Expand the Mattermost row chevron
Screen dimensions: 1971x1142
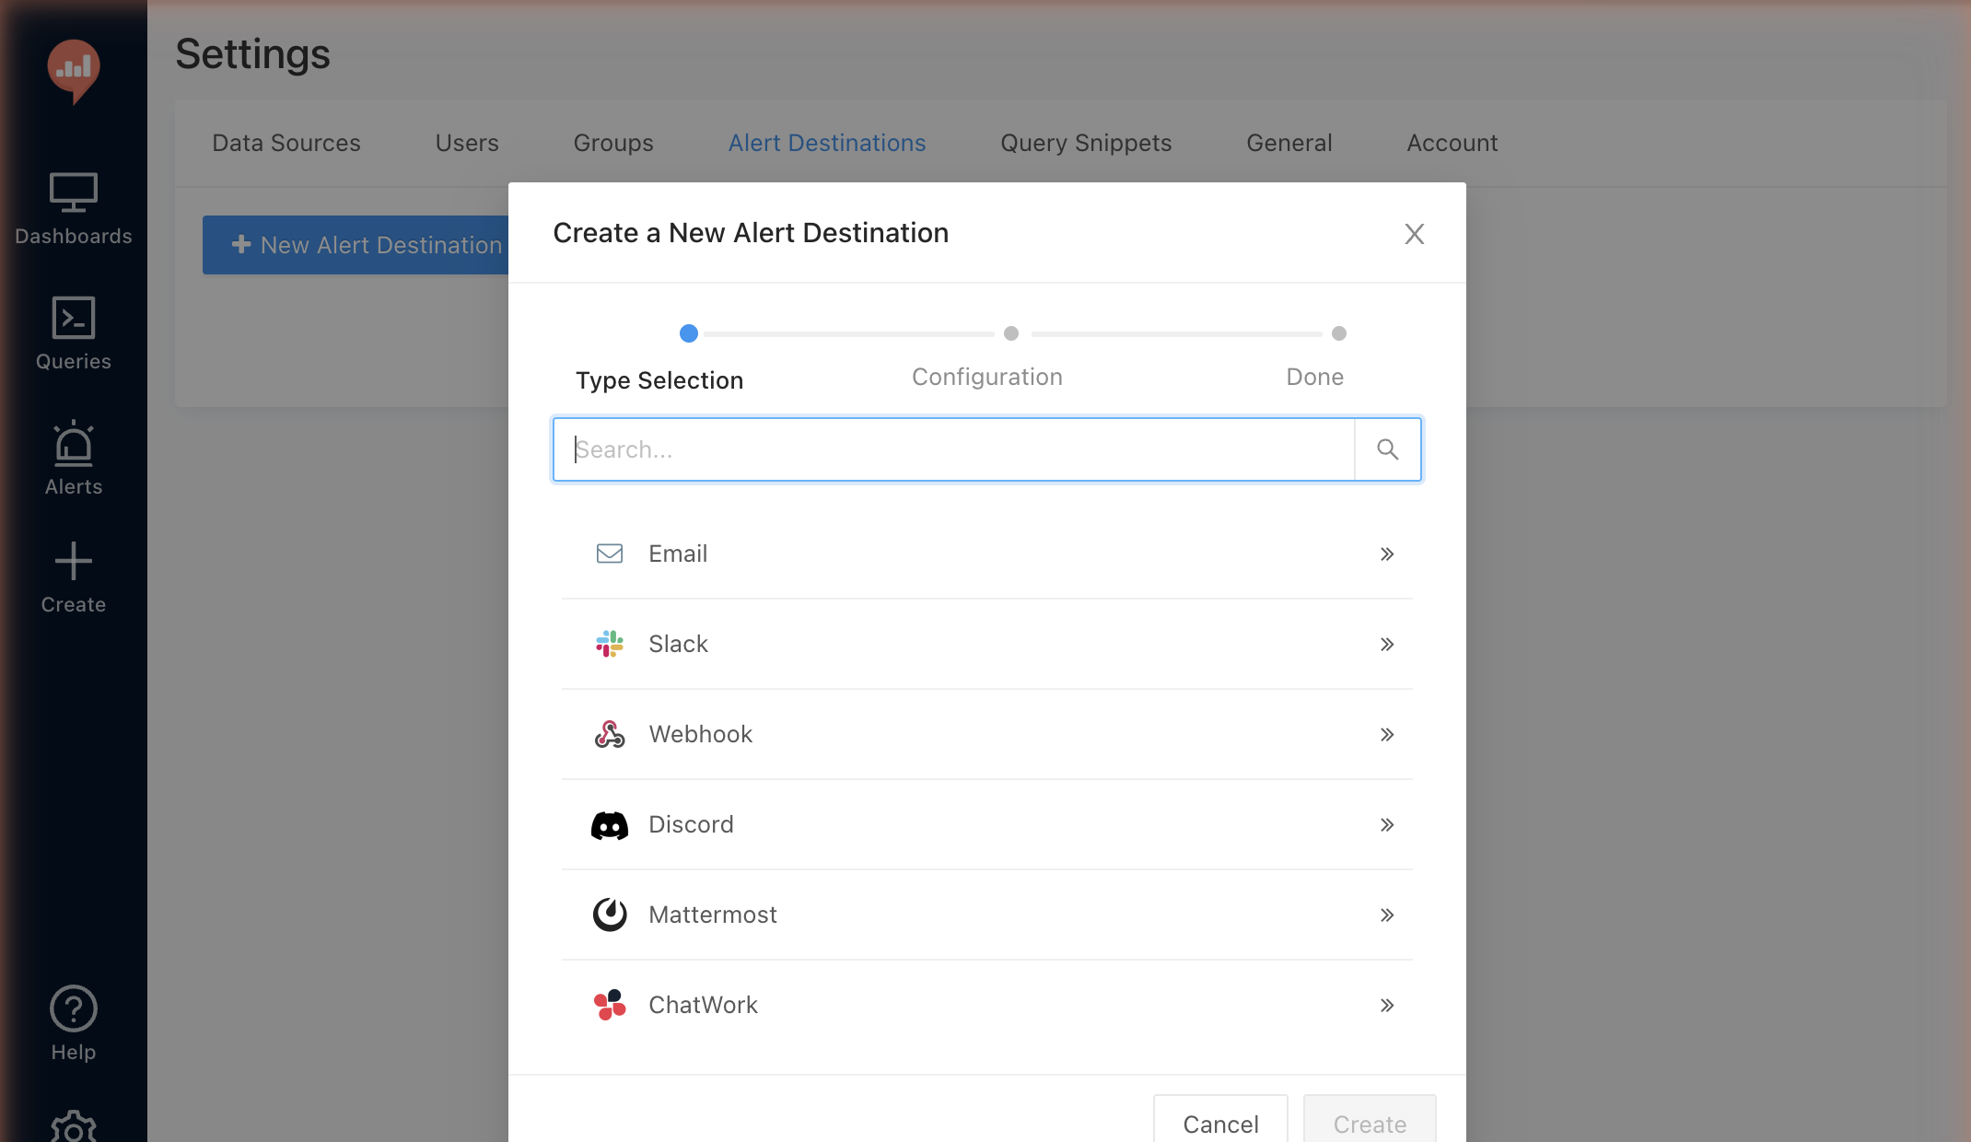(x=1387, y=915)
